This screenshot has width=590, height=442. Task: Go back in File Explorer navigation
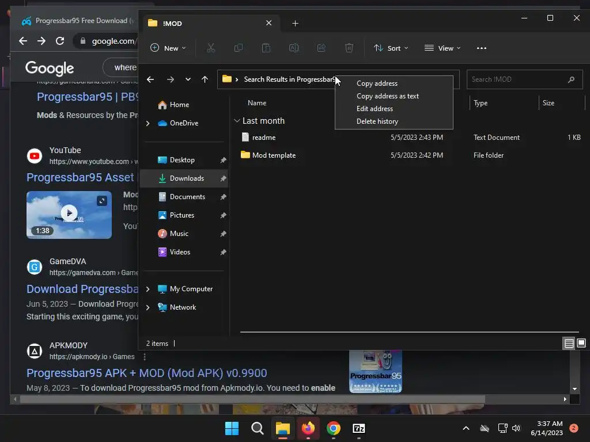point(150,79)
